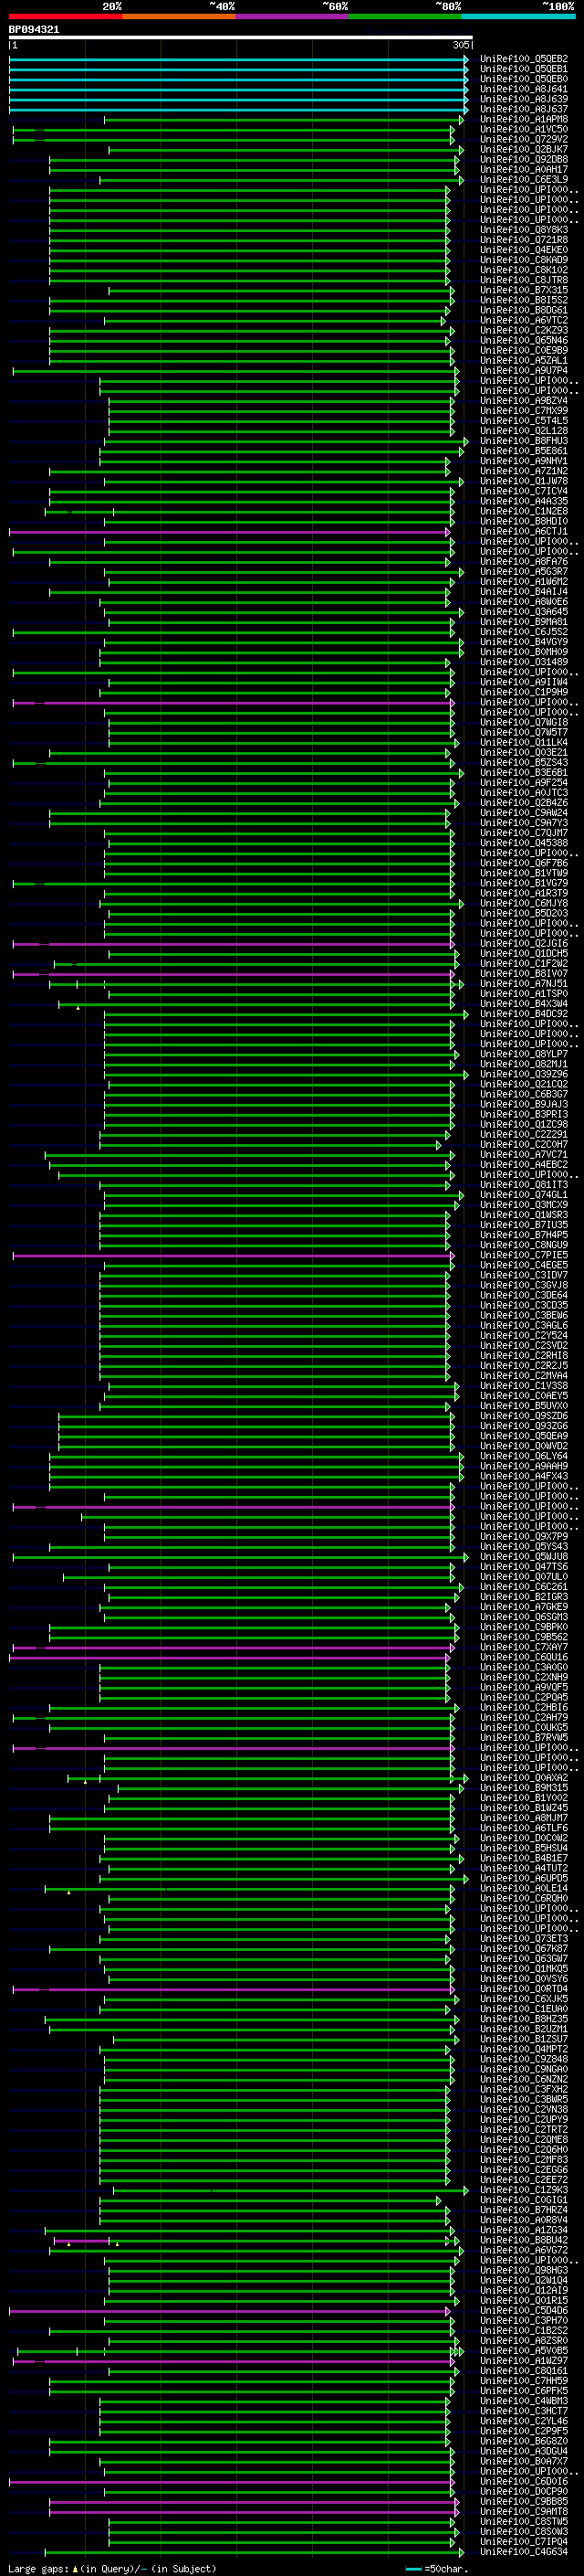
Task: Select hit label UniRef100_A6VTC2
Action: 524,320
